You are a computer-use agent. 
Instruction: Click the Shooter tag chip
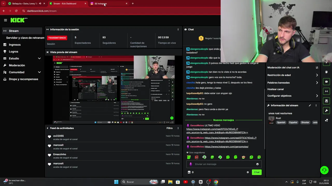pyautogui.click(x=305, y=122)
